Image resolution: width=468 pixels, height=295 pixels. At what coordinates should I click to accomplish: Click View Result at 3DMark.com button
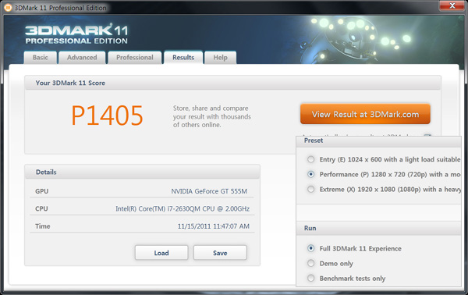[x=365, y=114]
